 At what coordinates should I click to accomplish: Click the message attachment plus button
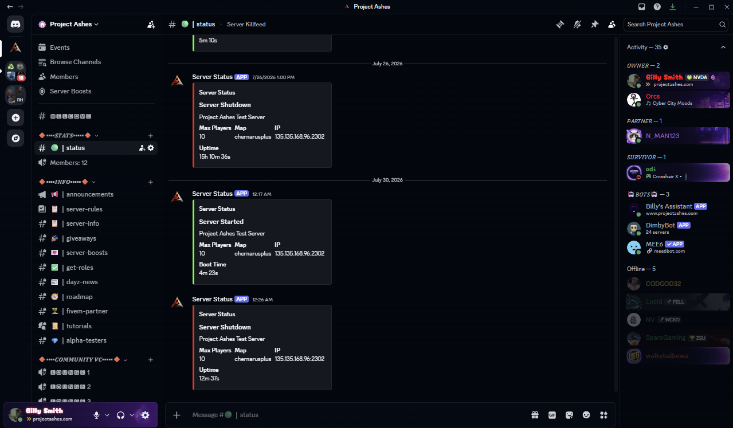coord(177,415)
